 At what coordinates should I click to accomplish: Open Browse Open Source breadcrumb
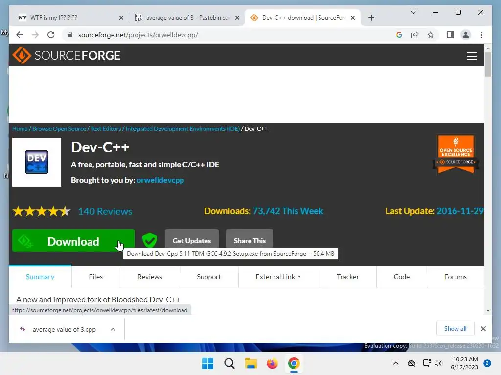tap(59, 129)
